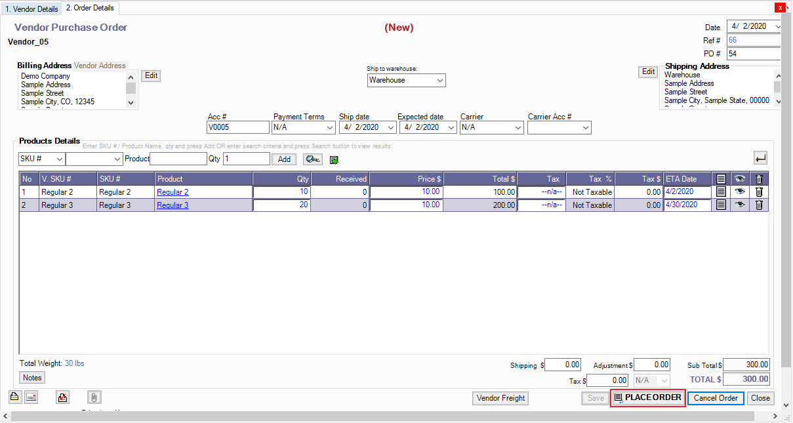The image size is (793, 423).
Task: Open the Regular 3 product link
Action: (173, 205)
